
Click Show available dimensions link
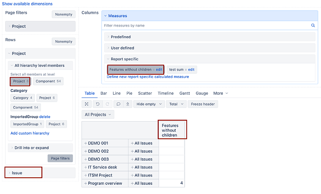pos(27,4)
